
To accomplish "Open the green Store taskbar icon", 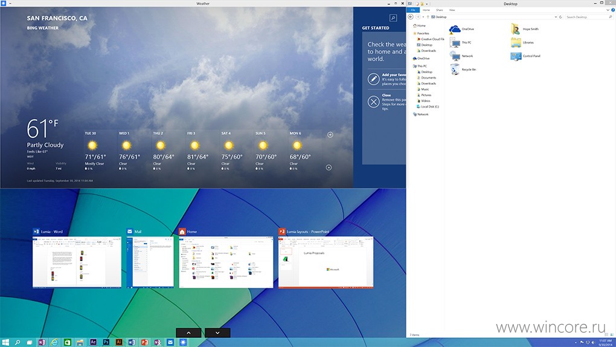I will point(67,342).
